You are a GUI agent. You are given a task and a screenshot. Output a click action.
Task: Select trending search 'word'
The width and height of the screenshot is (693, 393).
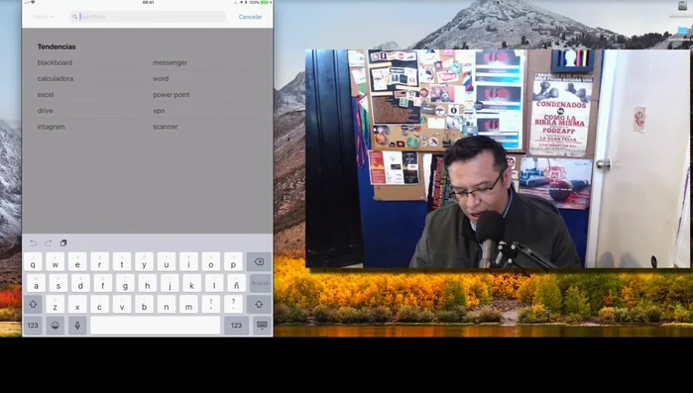pos(161,78)
